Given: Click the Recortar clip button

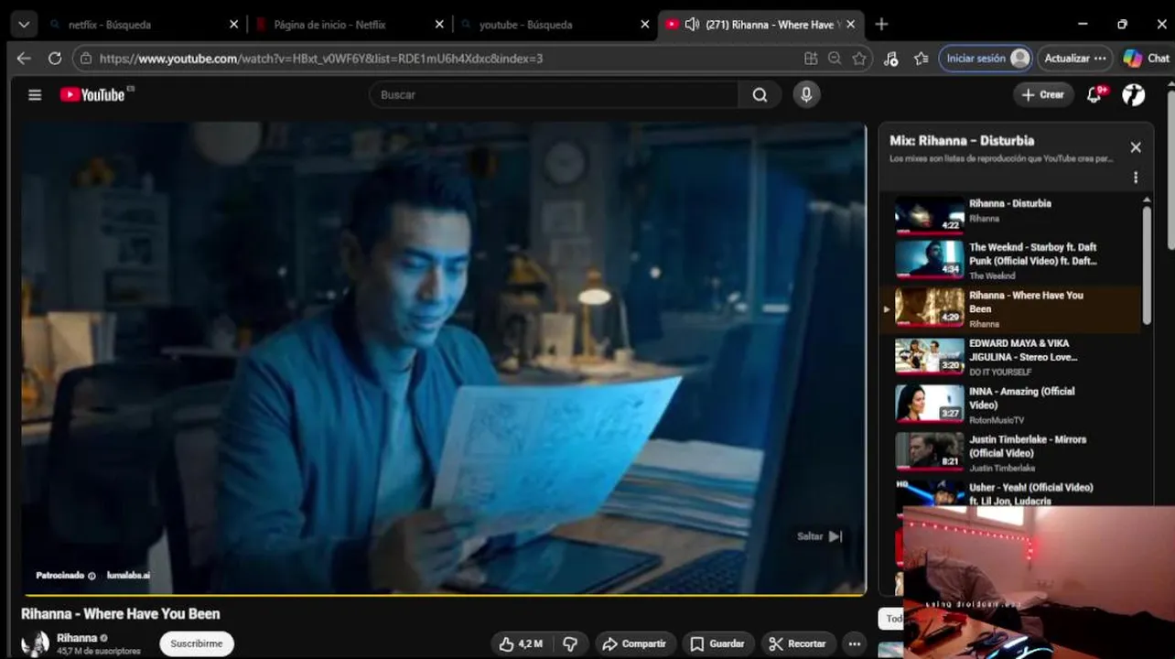Looking at the screenshot, I should [797, 643].
